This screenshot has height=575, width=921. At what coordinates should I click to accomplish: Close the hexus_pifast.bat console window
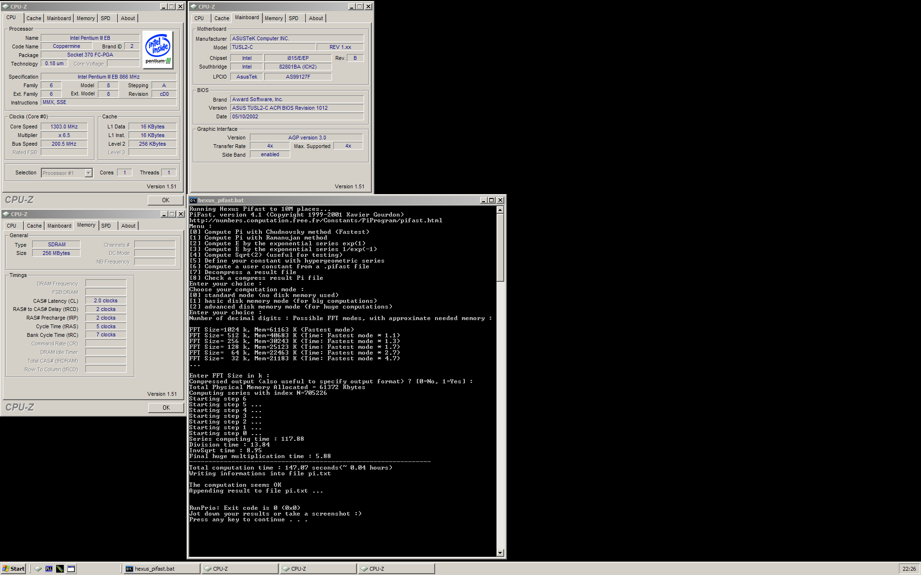(500, 200)
